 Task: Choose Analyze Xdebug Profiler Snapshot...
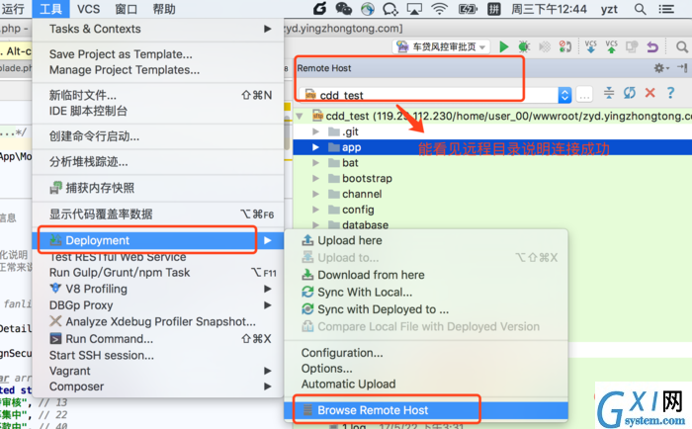pyautogui.click(x=158, y=321)
